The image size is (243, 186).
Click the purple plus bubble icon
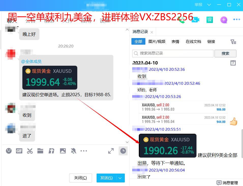[224, 20]
